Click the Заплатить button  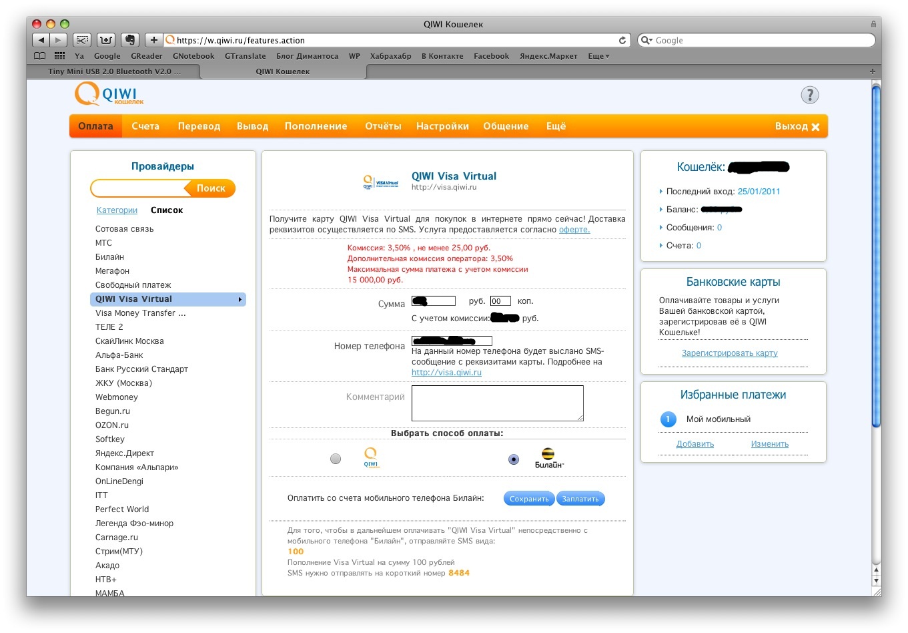pyautogui.click(x=580, y=499)
